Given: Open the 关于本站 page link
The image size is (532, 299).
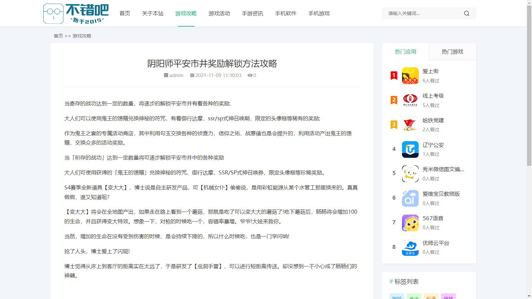Looking at the screenshot, I should pyautogui.click(x=153, y=13).
